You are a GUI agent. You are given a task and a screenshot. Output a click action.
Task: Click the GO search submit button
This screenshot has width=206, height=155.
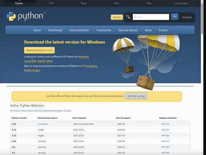[x=175, y=17]
